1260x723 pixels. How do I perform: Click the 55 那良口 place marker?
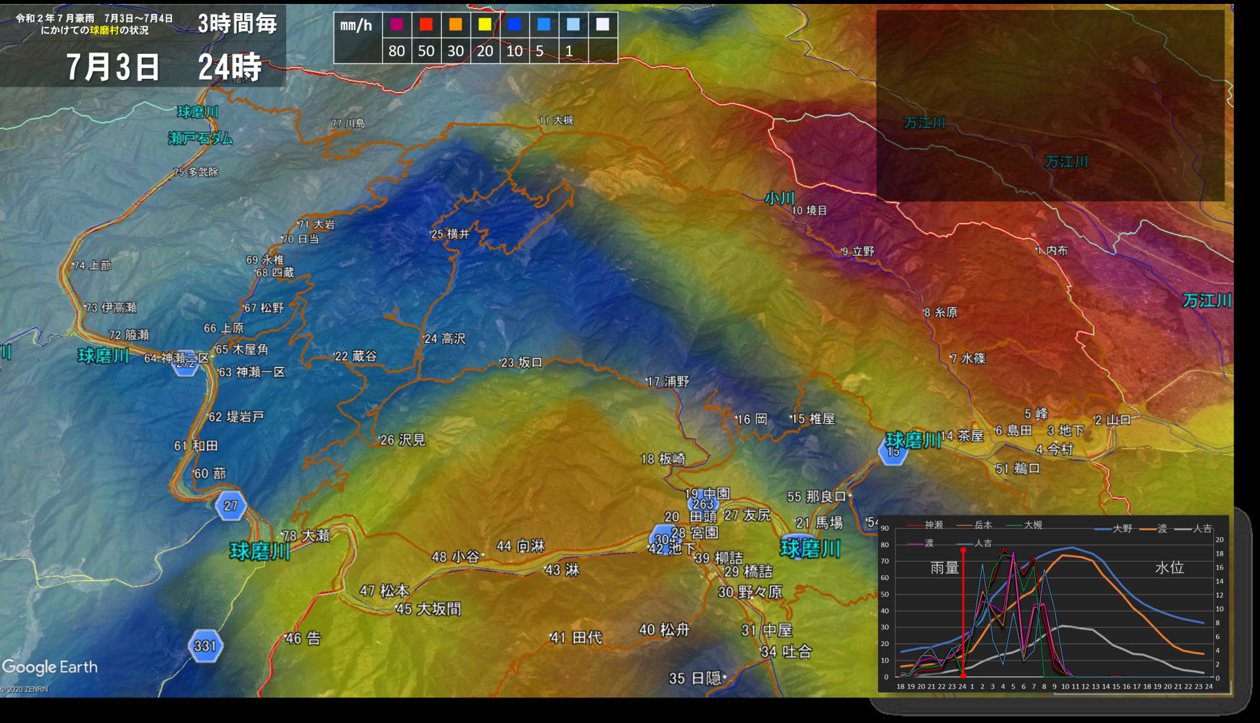[818, 497]
